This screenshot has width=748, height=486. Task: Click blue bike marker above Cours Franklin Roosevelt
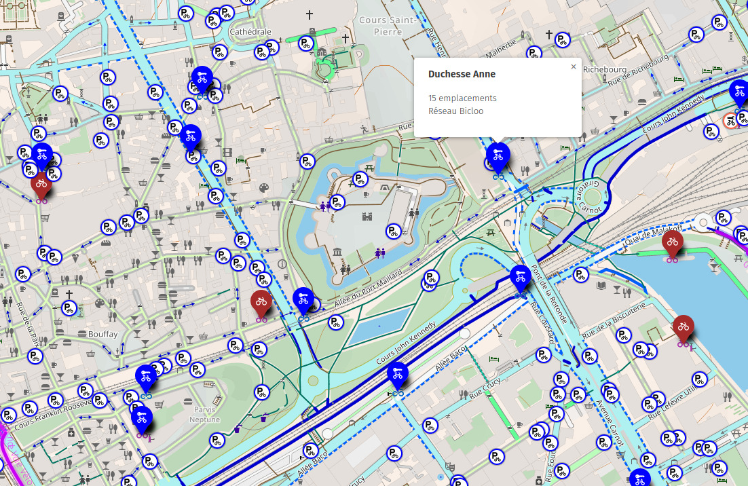click(x=146, y=378)
